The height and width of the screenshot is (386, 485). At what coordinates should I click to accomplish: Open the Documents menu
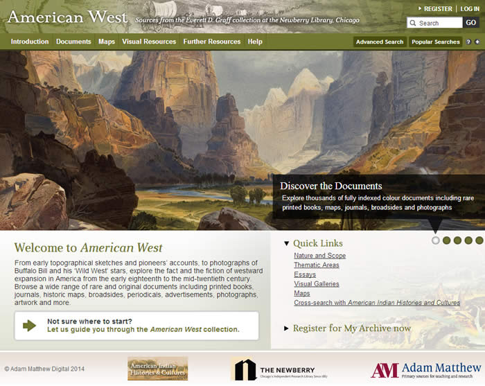pyautogui.click(x=73, y=42)
